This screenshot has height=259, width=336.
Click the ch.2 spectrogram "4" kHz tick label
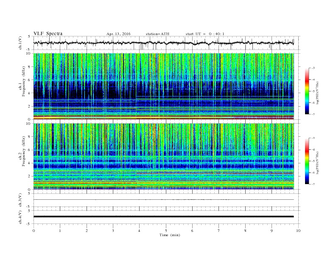(x=30, y=163)
